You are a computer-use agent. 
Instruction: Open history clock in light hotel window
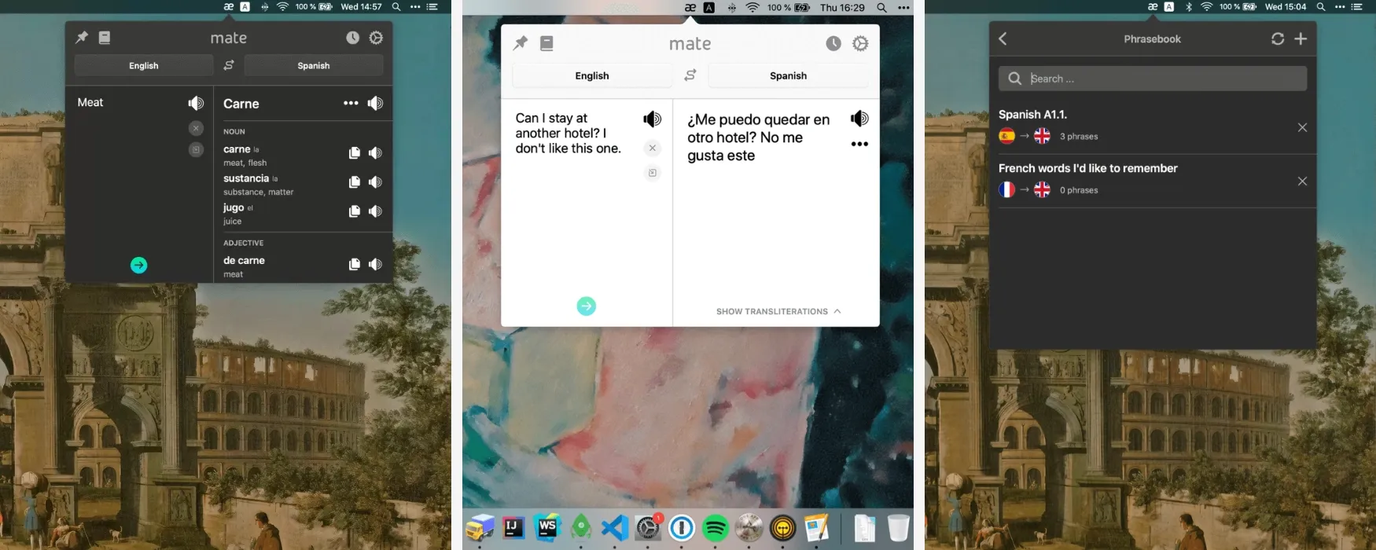click(x=833, y=44)
